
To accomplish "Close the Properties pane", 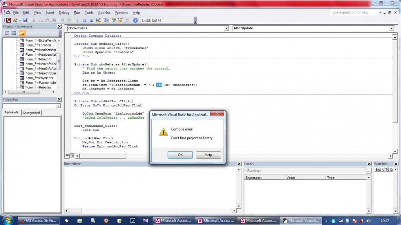I will [59, 99].
